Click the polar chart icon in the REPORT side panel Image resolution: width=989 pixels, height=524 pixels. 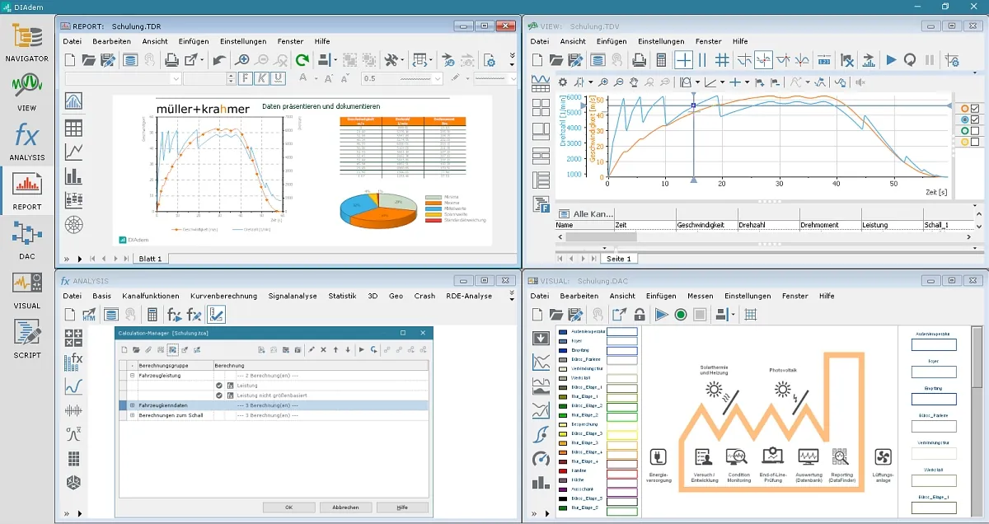click(73, 223)
